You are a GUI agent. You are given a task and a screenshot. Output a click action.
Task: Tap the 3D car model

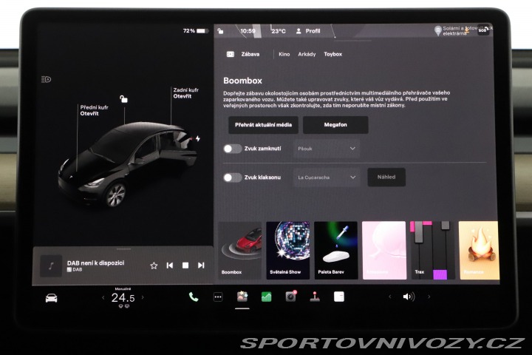(x=129, y=163)
